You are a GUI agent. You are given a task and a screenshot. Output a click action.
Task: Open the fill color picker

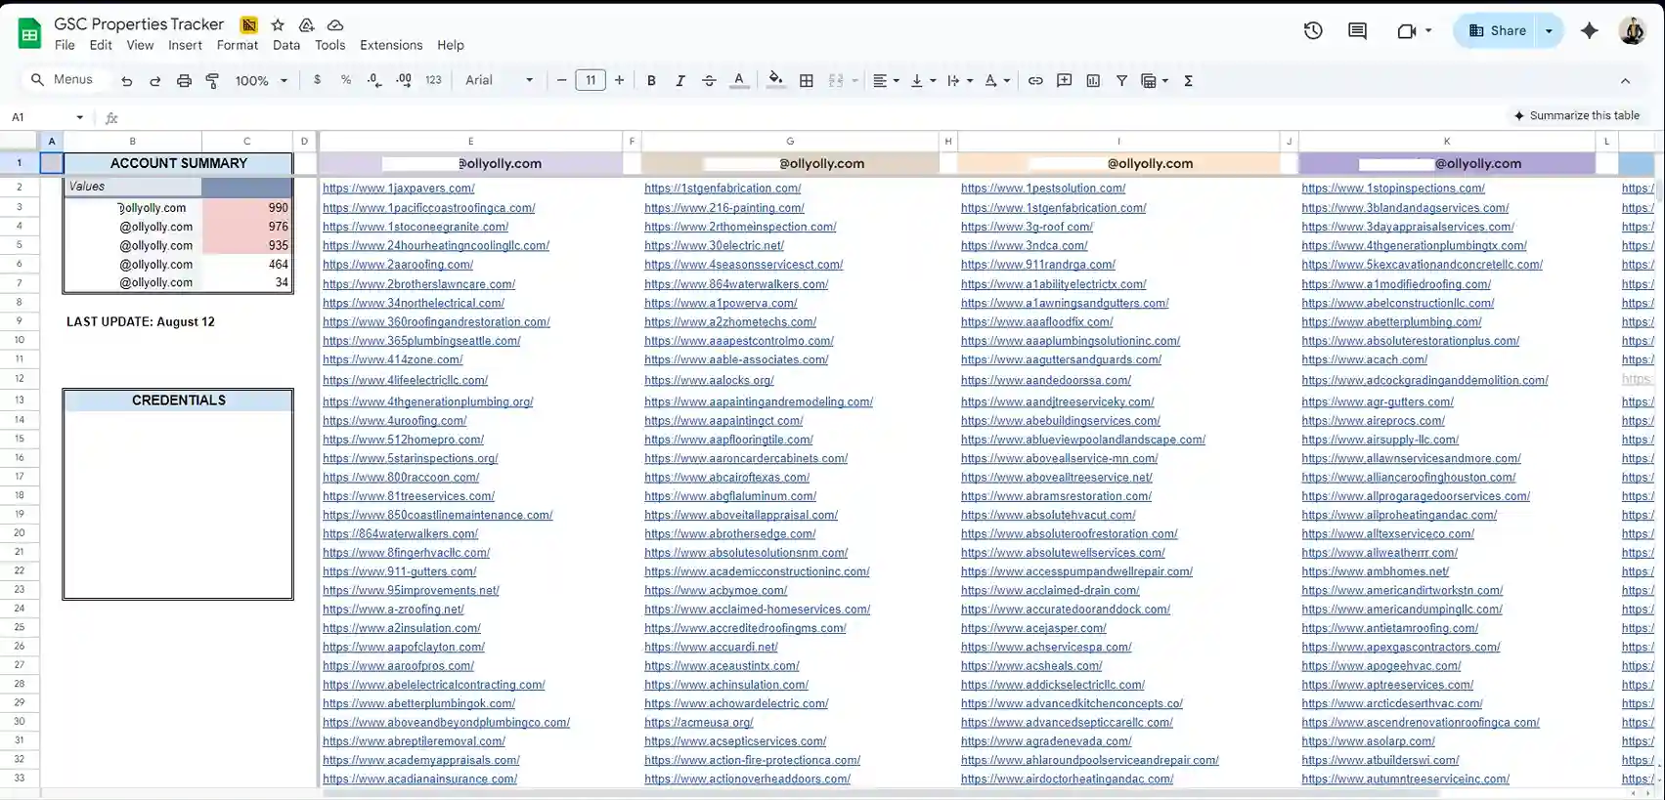775,81
